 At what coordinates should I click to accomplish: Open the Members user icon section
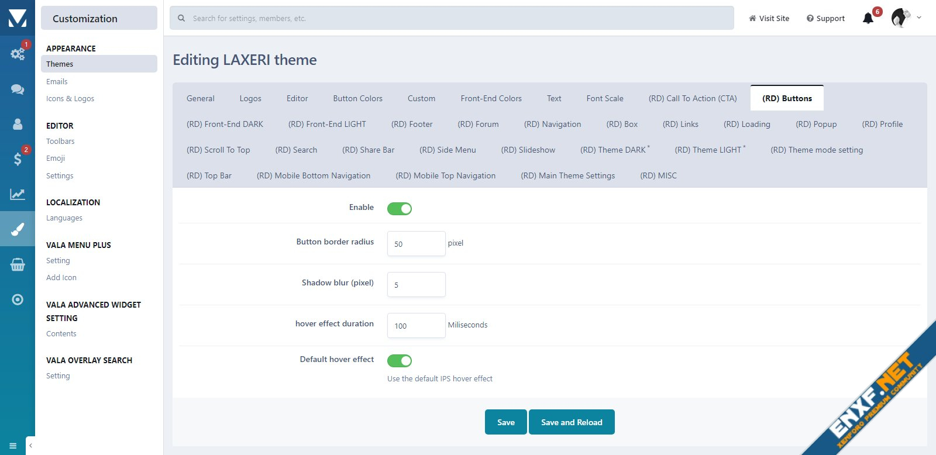18,124
